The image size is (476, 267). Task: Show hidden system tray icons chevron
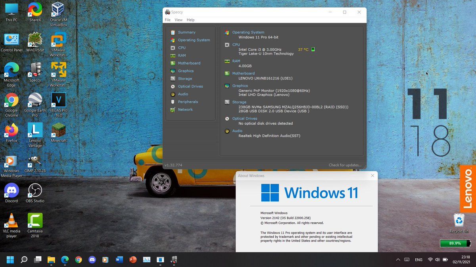click(398, 260)
